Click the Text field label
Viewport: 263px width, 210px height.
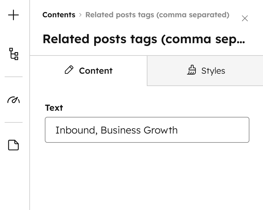[54, 108]
